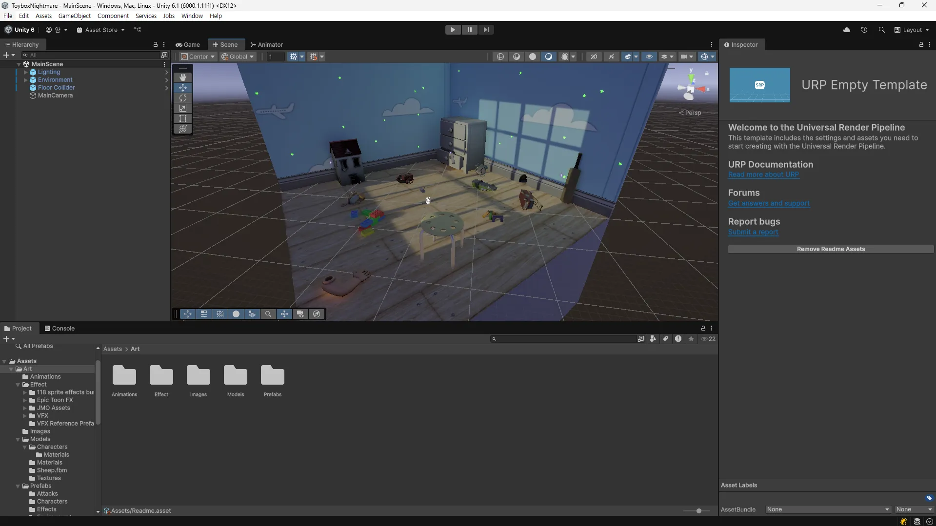Select Floor Collider in Hierarchy

[56, 88]
